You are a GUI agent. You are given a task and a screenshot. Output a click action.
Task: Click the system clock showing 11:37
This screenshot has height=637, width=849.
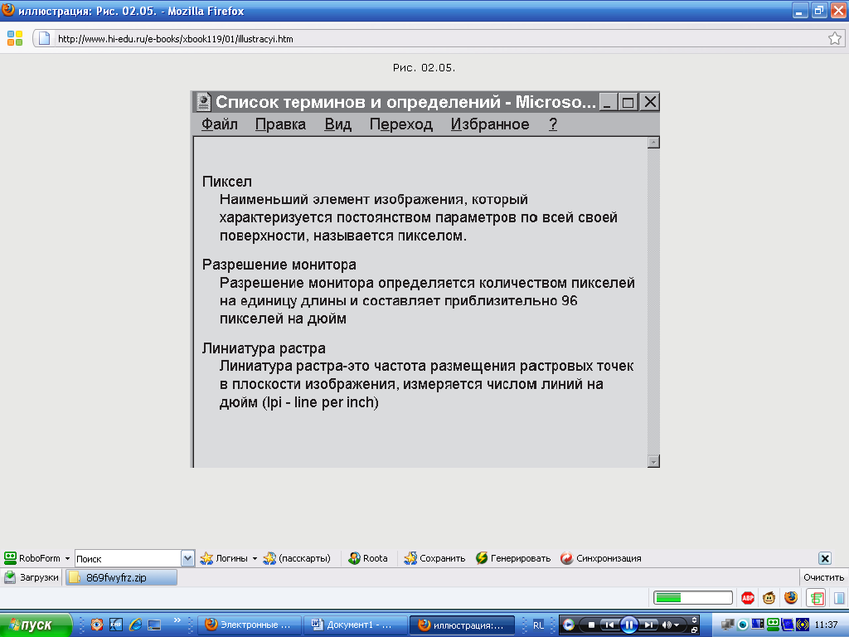click(826, 625)
